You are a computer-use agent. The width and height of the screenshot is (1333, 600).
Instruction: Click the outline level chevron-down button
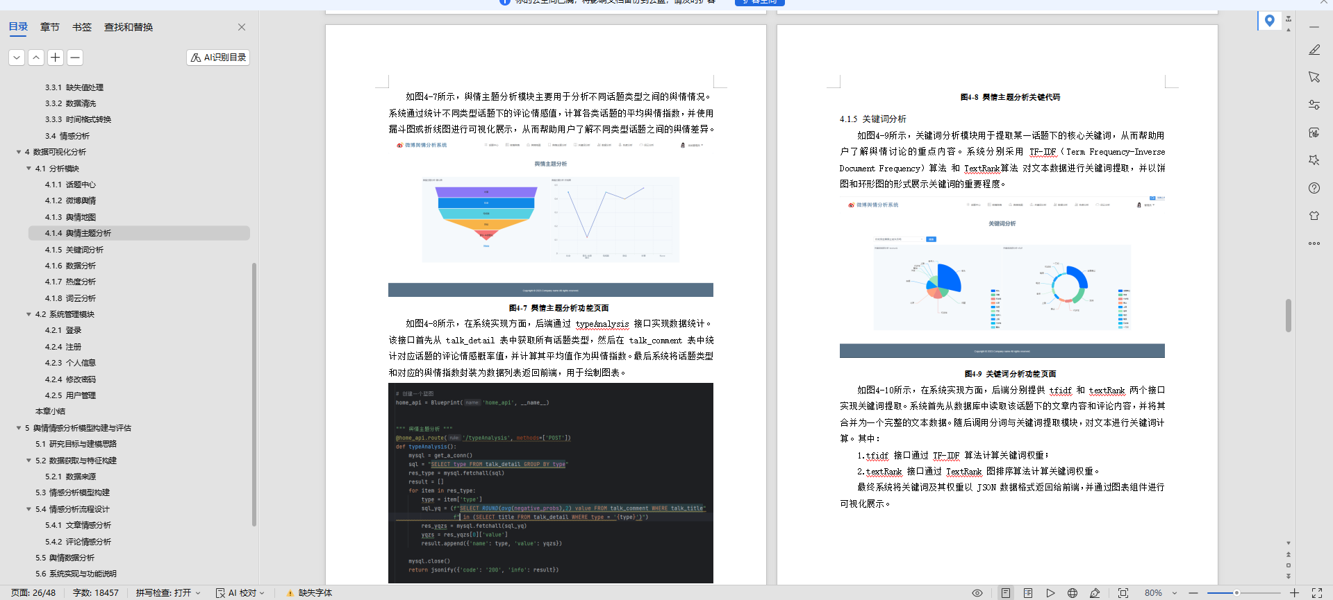(17, 58)
